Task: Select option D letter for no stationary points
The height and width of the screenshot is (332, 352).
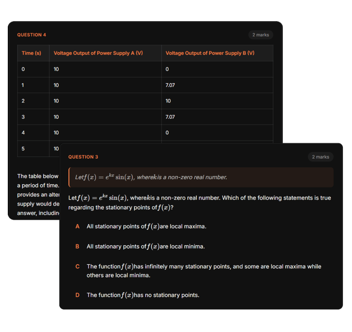Action: click(77, 295)
